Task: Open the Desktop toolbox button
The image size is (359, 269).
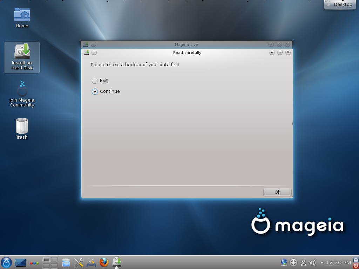Action: (340, 4)
